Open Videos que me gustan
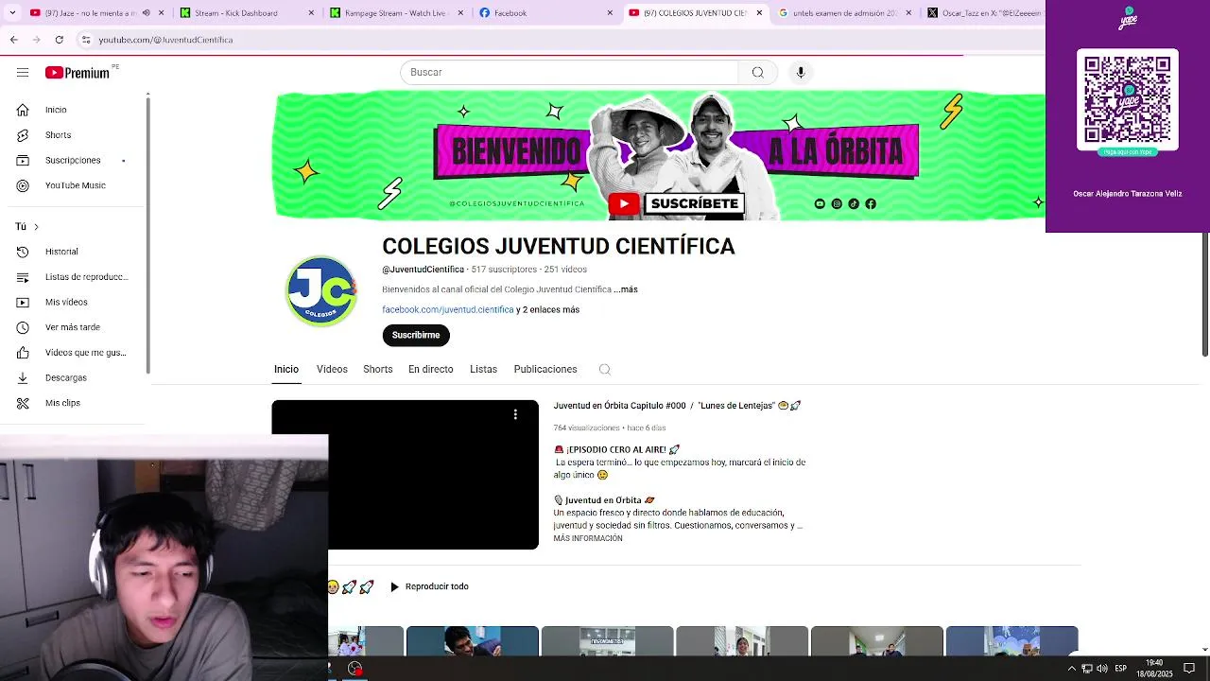Screen dimensions: 1210x681 click(x=74, y=353)
